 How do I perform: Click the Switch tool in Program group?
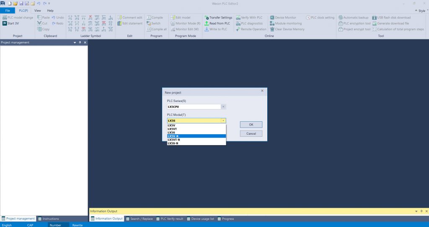[153, 23]
